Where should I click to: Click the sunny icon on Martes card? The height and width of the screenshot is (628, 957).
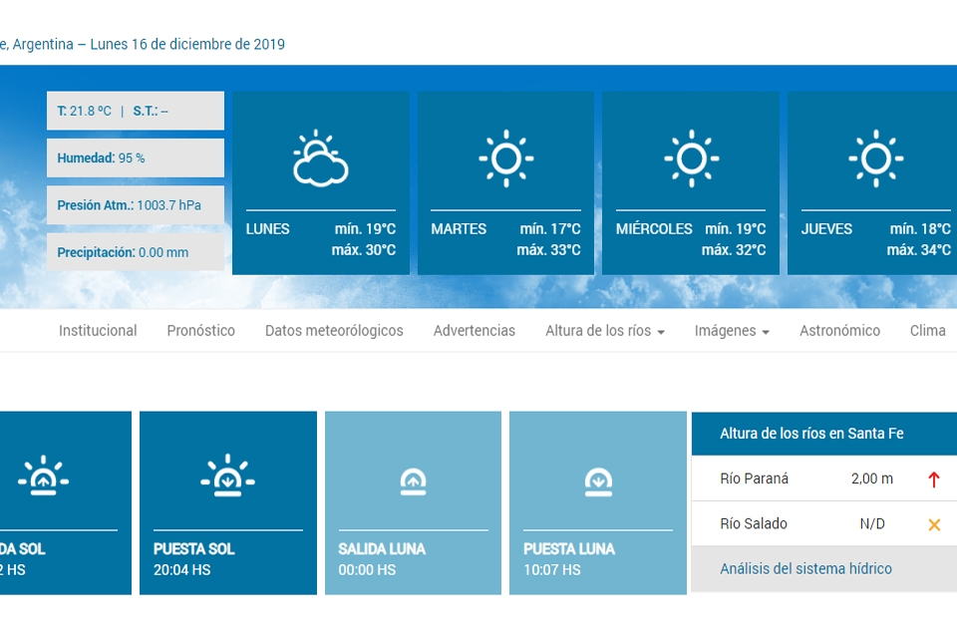point(505,158)
